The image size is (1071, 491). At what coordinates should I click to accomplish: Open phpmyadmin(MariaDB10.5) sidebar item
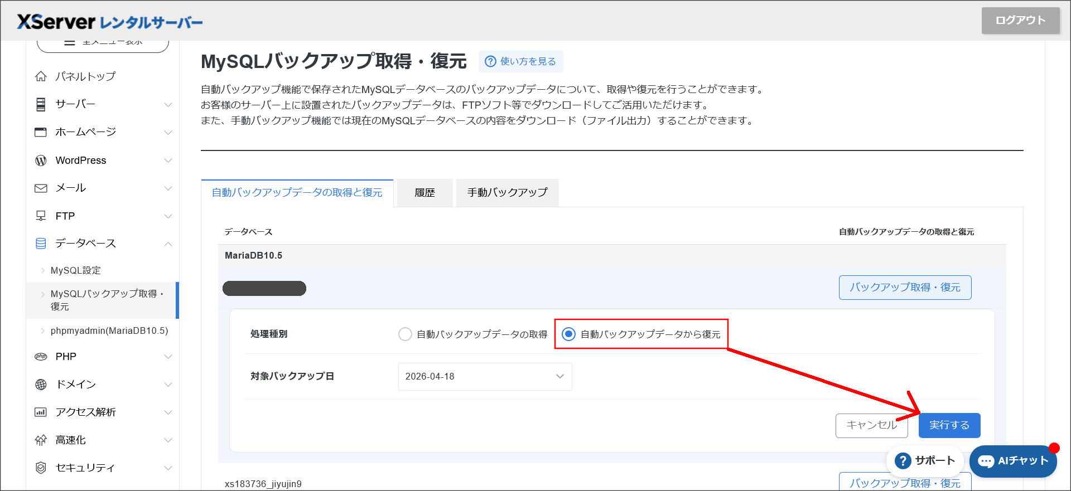coord(109,331)
